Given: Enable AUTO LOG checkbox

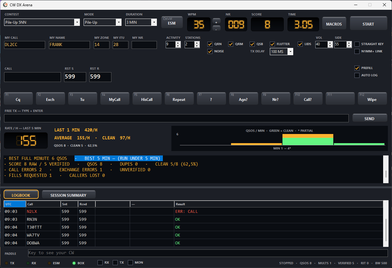Looking at the screenshot, I should click(357, 75).
